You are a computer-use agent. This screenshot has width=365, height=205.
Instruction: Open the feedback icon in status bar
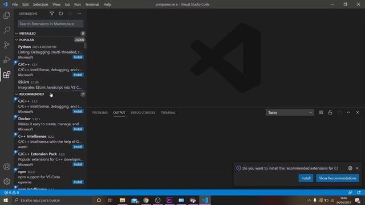pyautogui.click(x=350, y=192)
